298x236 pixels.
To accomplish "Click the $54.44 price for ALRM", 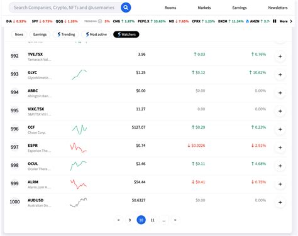I will 140,182.
